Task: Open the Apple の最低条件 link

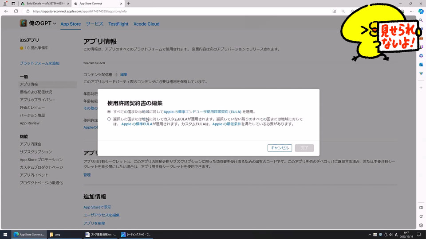Action: pos(227,124)
